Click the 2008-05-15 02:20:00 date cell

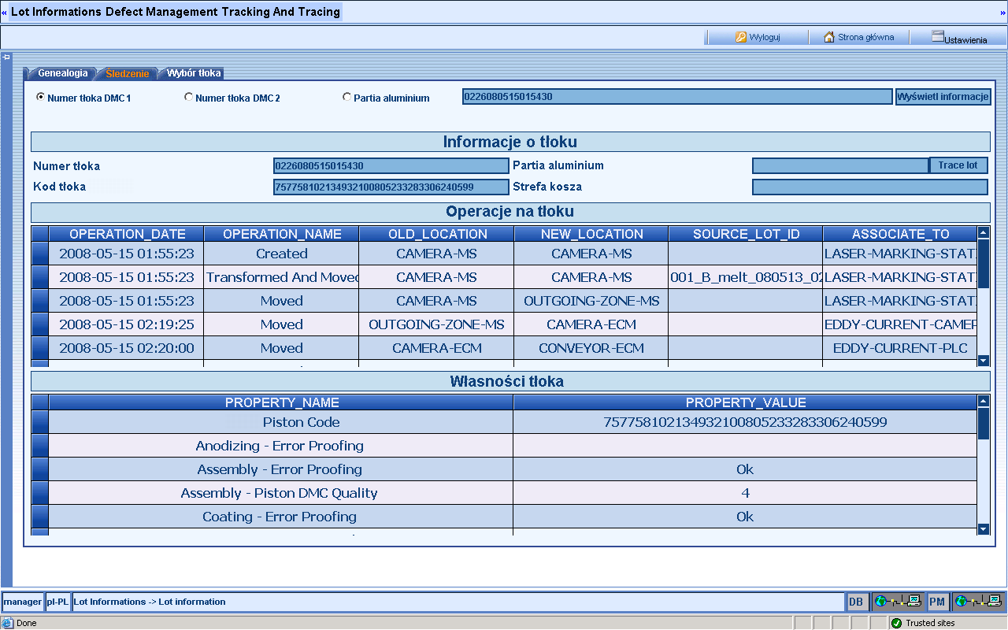click(127, 348)
